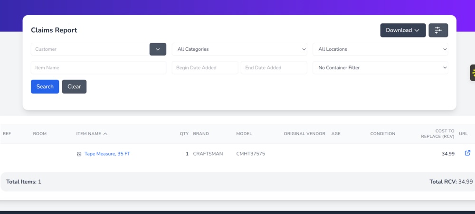Click the Clear button
The width and height of the screenshot is (475, 214).
coord(74,86)
